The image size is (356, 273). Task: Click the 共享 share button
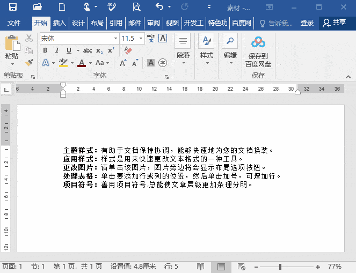pos(335,23)
